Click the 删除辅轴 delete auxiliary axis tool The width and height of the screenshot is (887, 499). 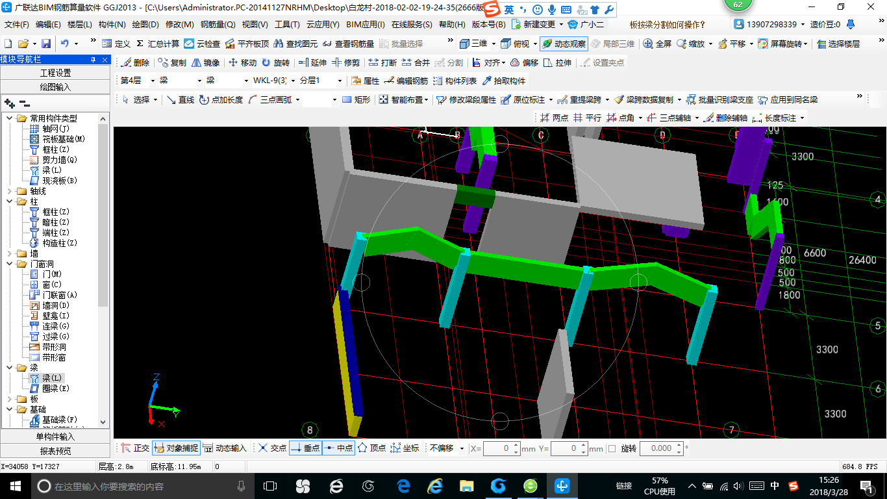click(725, 118)
